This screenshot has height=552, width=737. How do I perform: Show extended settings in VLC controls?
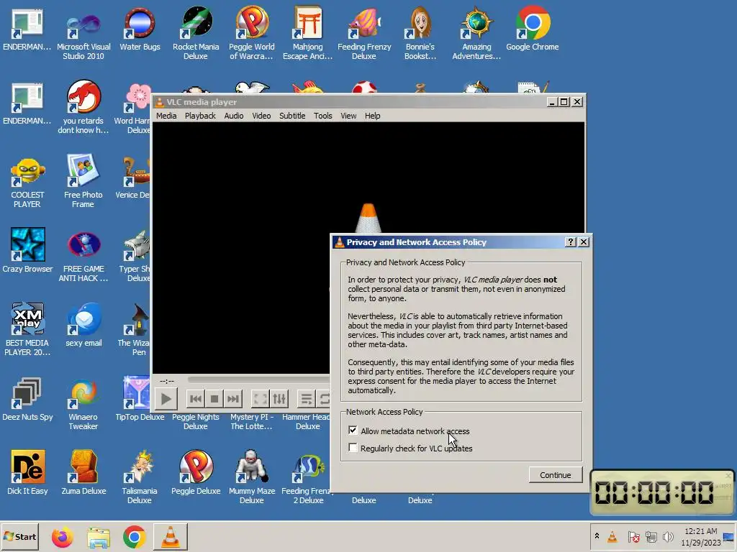point(279,399)
